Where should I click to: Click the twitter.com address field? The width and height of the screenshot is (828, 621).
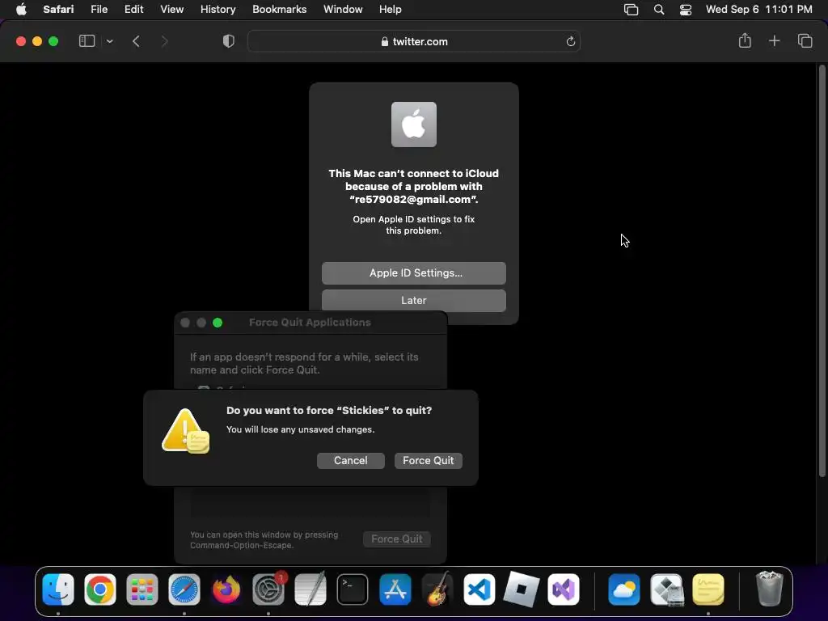click(x=414, y=41)
